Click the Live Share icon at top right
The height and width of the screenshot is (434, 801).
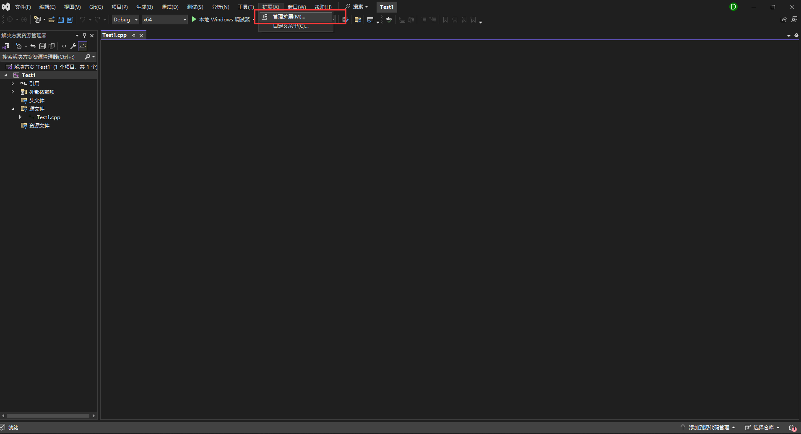(783, 20)
